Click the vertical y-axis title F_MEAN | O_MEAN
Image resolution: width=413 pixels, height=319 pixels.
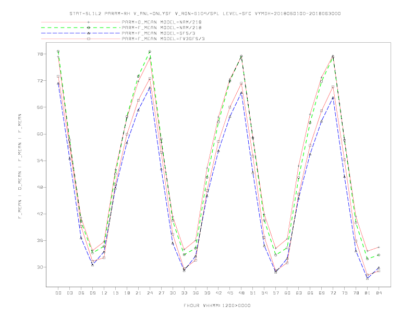[20, 166]
